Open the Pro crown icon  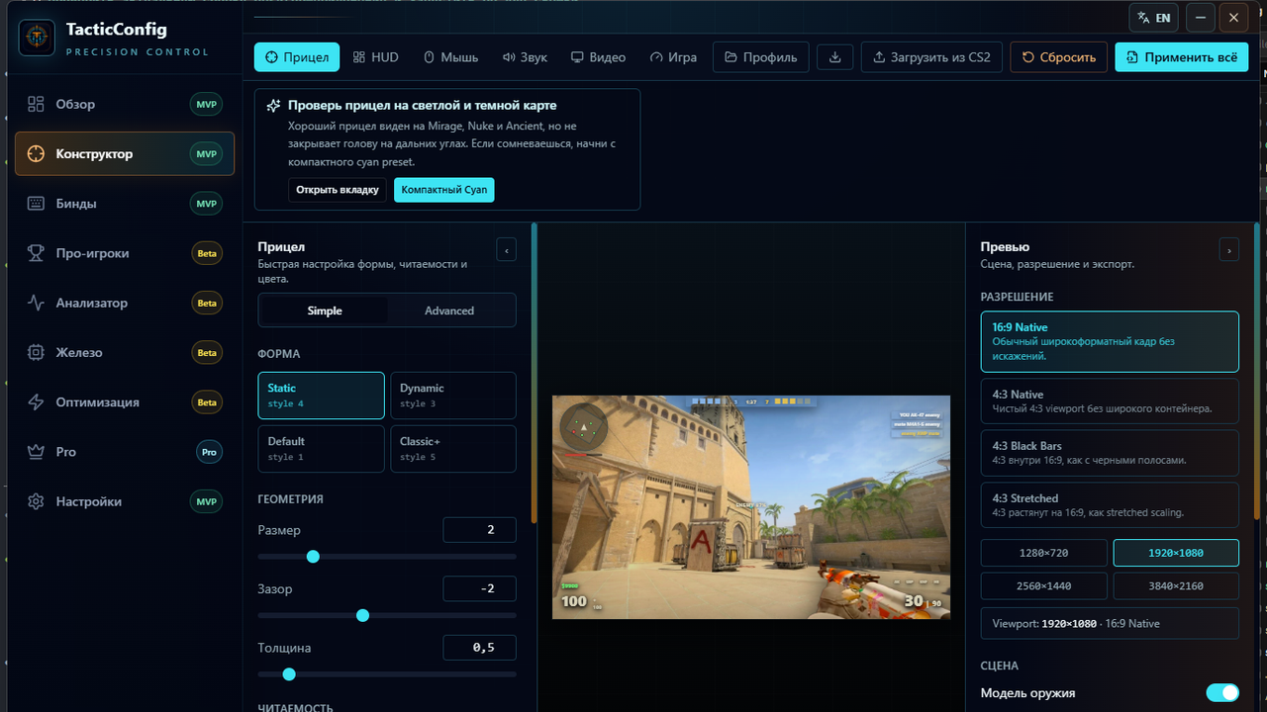pos(37,452)
